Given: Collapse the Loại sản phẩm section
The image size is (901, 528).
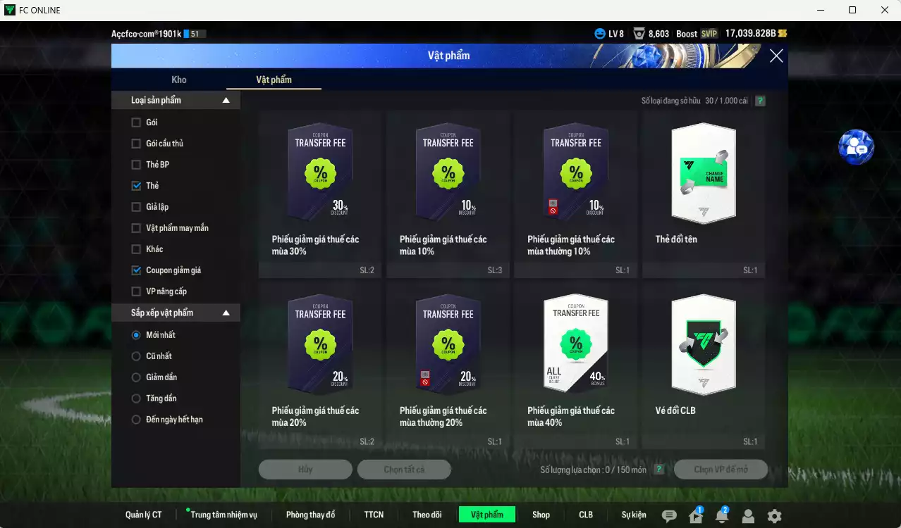Looking at the screenshot, I should [x=226, y=101].
